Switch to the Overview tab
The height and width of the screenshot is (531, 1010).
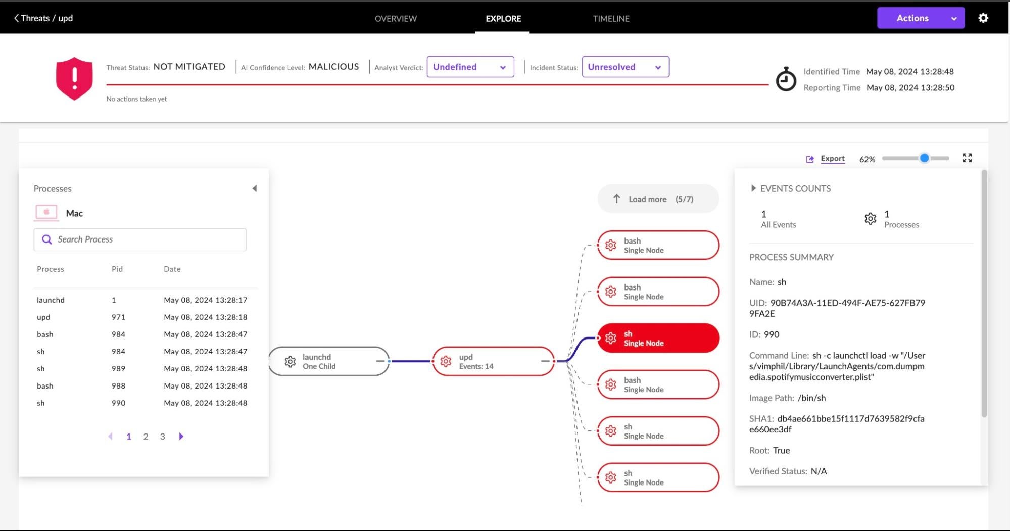click(396, 19)
